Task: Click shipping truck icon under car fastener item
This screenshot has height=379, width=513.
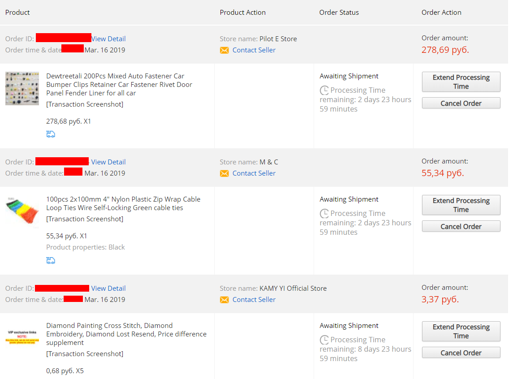Action: (51, 134)
